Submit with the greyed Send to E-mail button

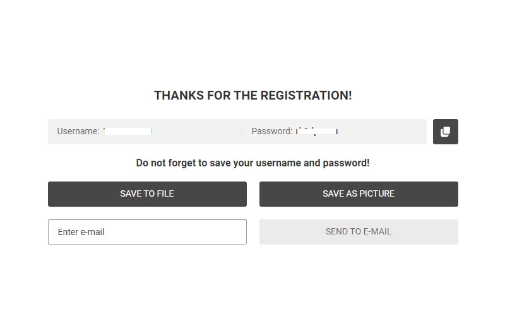[359, 232]
